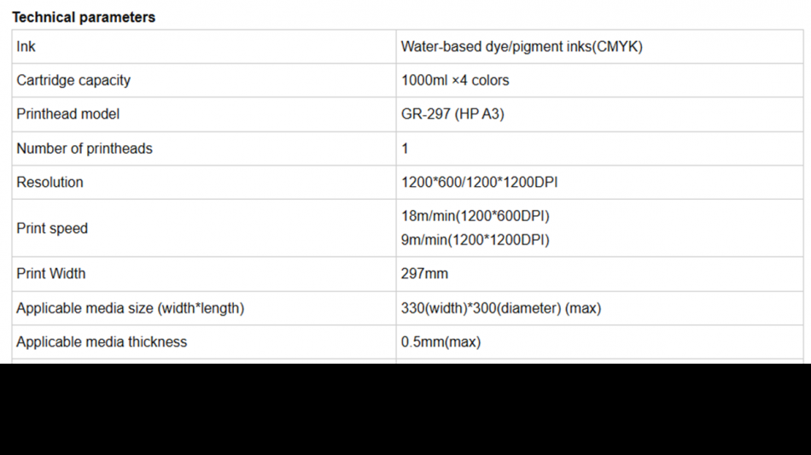Click the 9m/min(1200*1200DPI) speed line
This screenshot has width=811, height=455.
click(476, 240)
